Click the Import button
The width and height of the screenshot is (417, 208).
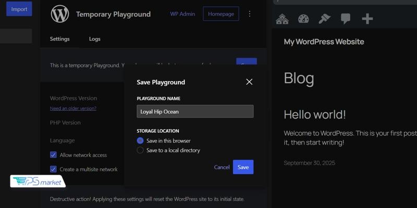point(19,9)
